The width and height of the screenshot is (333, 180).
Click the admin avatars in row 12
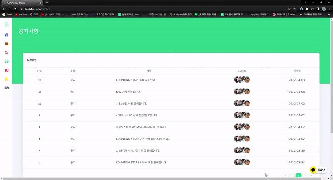tap(242, 91)
